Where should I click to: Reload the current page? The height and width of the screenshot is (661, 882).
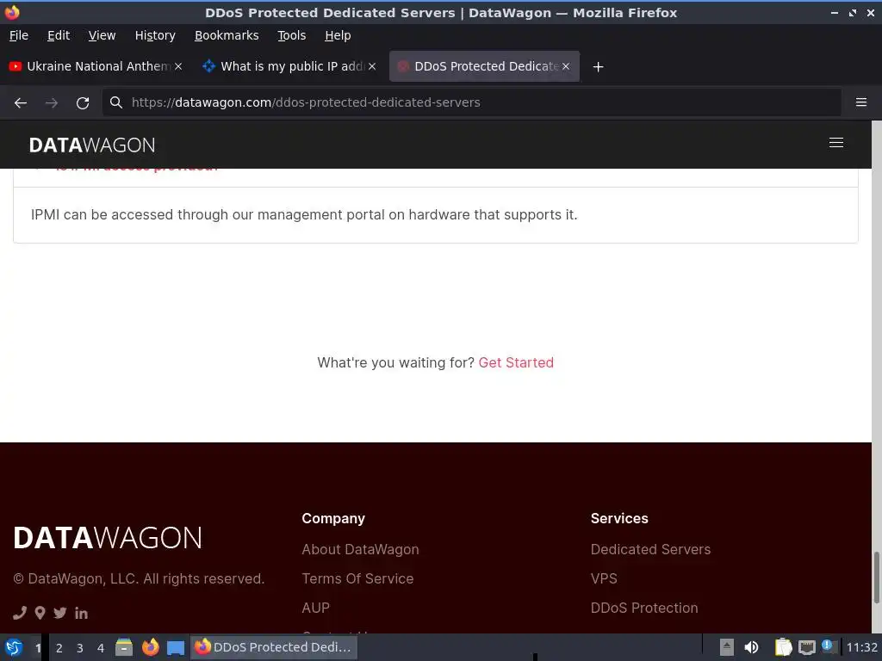pyautogui.click(x=83, y=103)
